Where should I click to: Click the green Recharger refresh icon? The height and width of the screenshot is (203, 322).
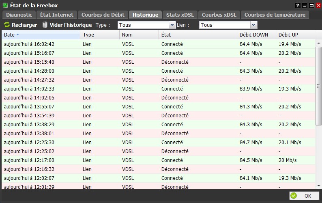pos(7,25)
